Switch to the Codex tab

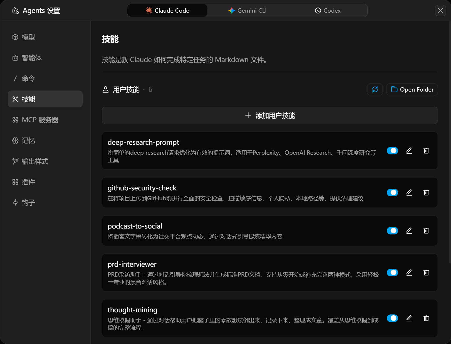327,10
